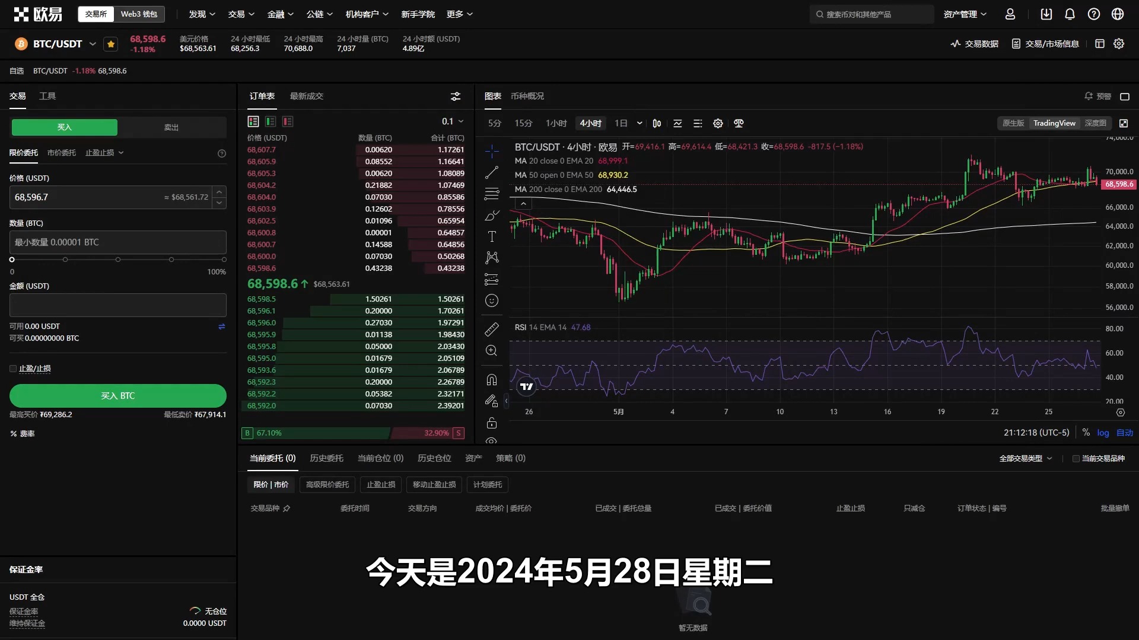Expand the 全部交易类型 dropdown
Image resolution: width=1139 pixels, height=640 pixels.
pos(1025,458)
